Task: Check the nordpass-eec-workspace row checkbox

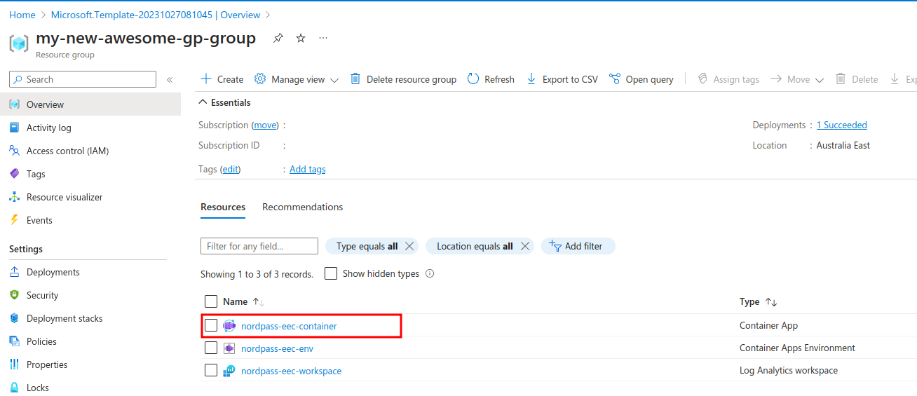Action: (211, 370)
